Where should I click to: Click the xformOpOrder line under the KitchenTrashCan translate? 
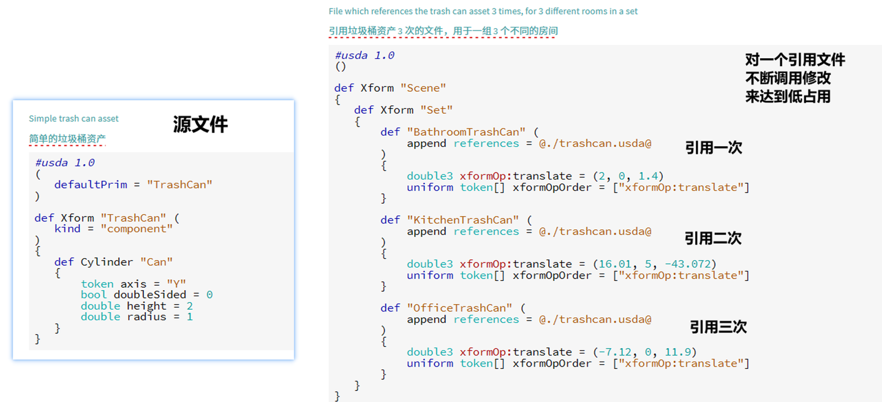pos(578,275)
